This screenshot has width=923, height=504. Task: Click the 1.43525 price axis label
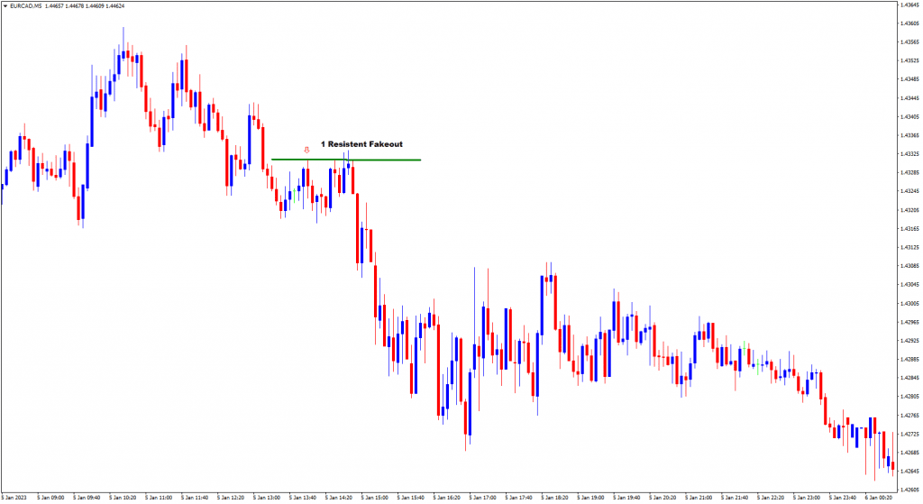[909, 60]
